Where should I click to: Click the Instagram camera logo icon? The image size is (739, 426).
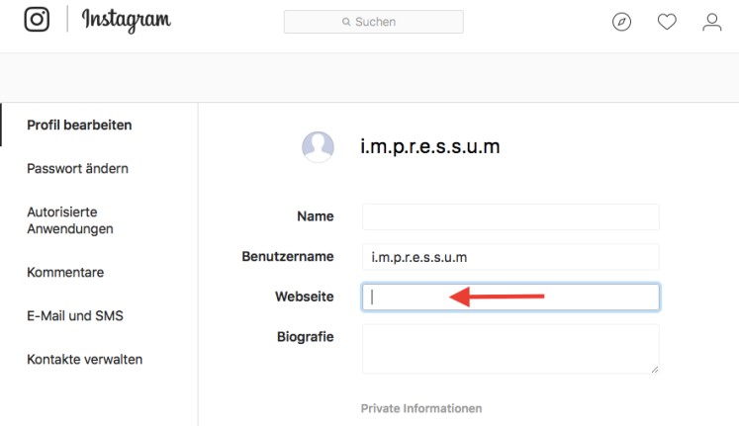pos(37,20)
